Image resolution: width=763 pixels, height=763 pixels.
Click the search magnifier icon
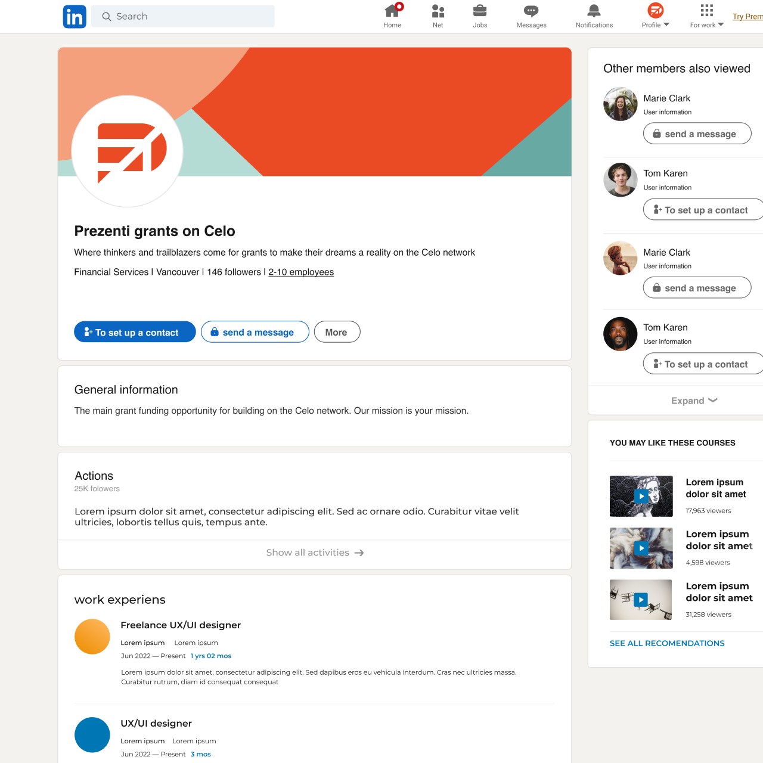(x=107, y=17)
